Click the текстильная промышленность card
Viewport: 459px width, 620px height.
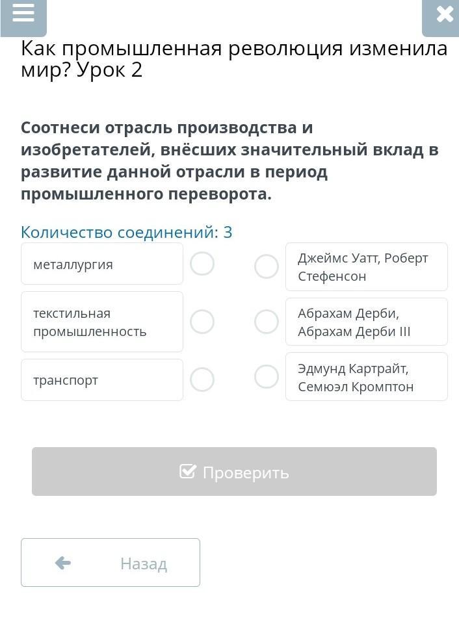coord(102,322)
